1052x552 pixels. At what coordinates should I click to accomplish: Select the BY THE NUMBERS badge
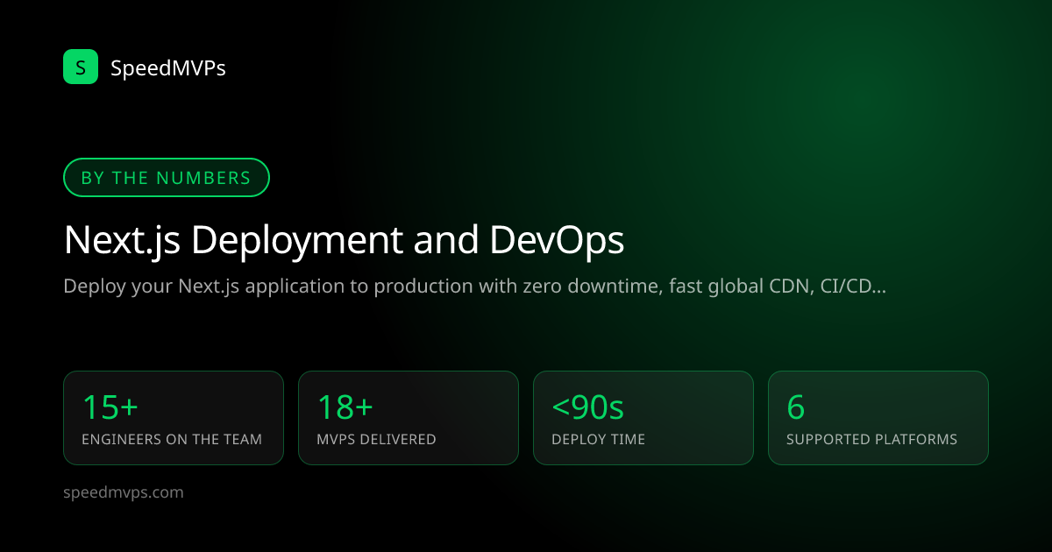166,178
